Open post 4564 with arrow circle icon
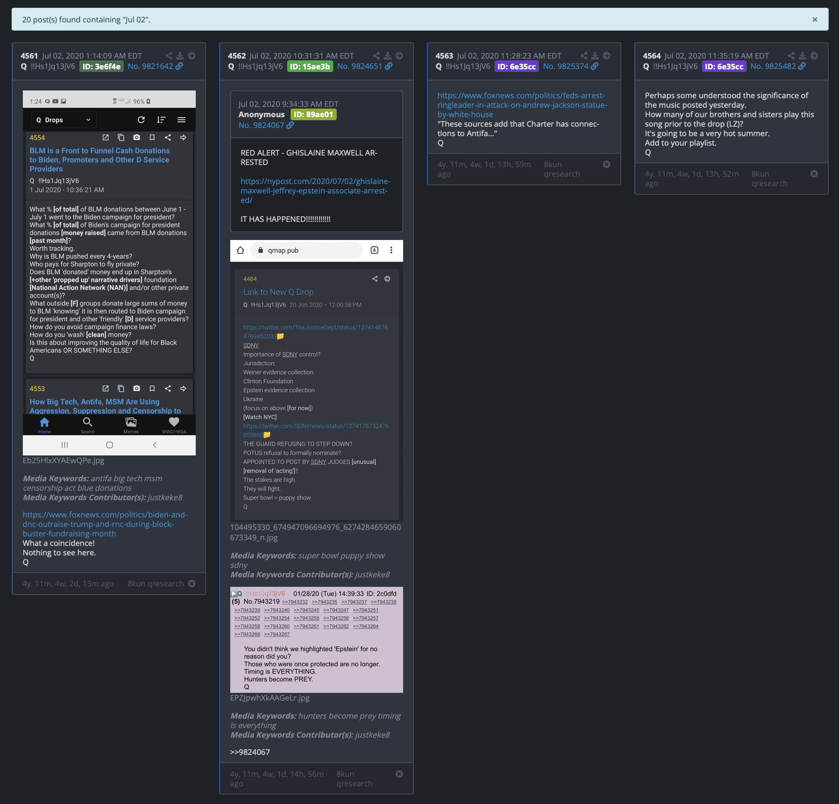The height and width of the screenshot is (804, 839). (x=814, y=56)
